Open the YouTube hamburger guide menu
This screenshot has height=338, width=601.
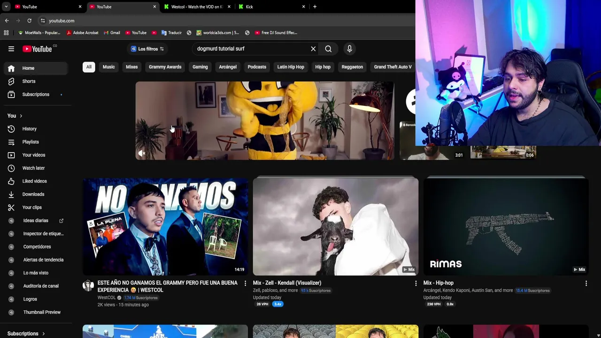click(x=11, y=49)
